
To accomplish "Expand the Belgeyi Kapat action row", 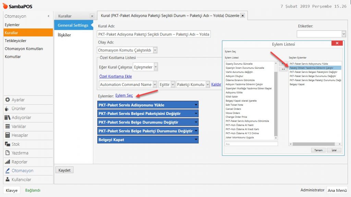I will (x=196, y=140).
